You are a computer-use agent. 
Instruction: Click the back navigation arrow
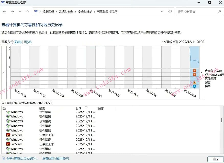pyautogui.click(x=4, y=12)
